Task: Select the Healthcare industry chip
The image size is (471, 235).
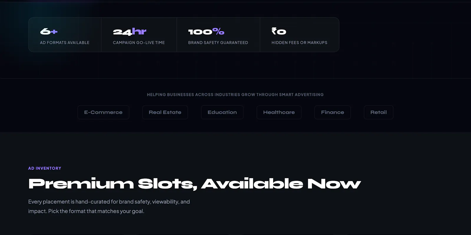Action: click(x=279, y=112)
